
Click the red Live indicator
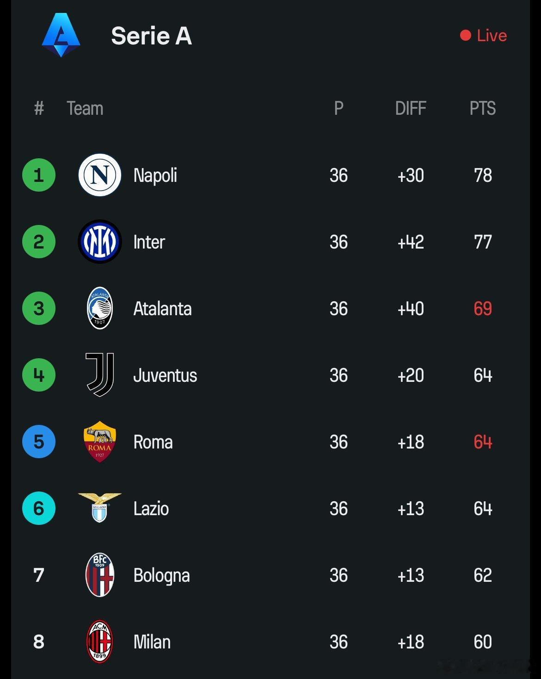coord(484,36)
